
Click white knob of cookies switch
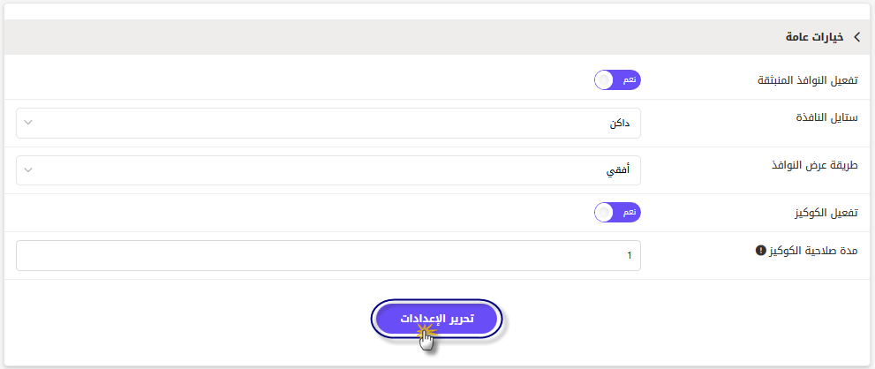tap(604, 213)
